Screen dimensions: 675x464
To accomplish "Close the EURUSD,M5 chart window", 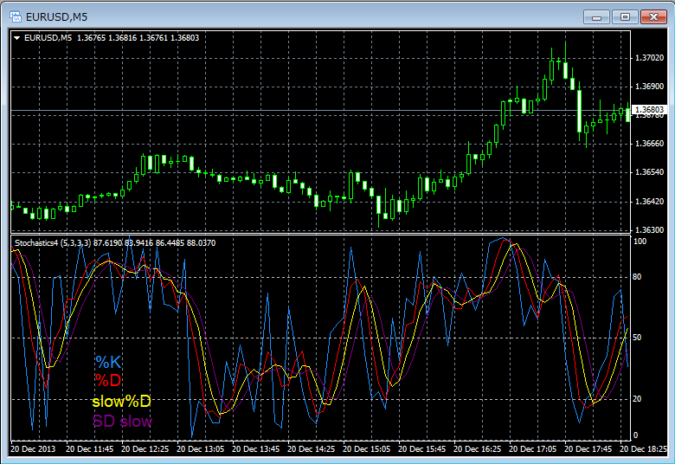I will pos(653,16).
